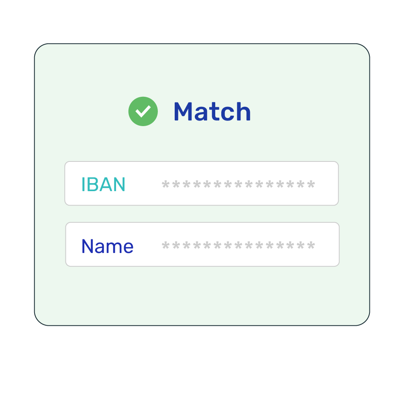406x406 pixels.
Task: Focus the IBAN input field
Action: tap(202, 183)
